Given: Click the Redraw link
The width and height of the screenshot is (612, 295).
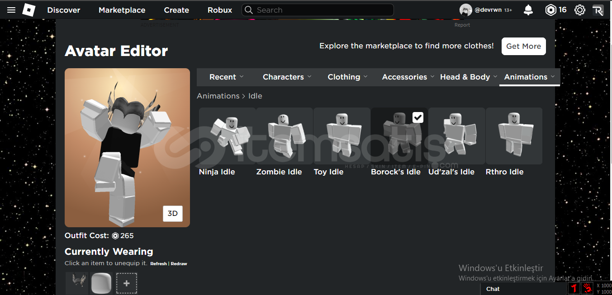Looking at the screenshot, I should pyautogui.click(x=179, y=264).
